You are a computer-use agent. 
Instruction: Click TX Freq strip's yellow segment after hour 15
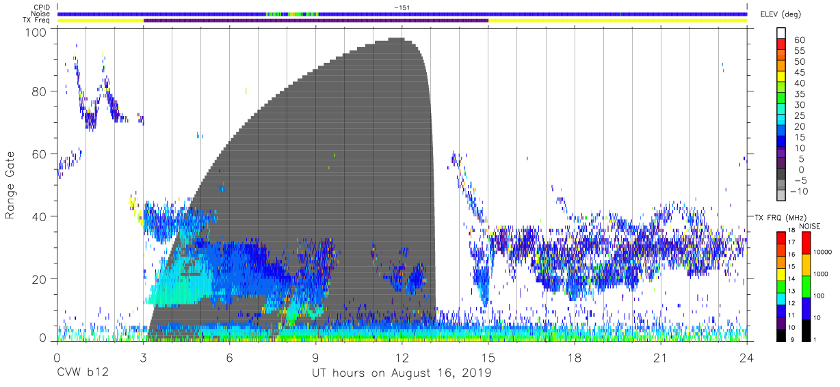[618, 20]
